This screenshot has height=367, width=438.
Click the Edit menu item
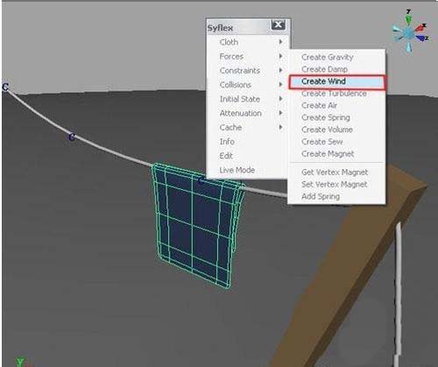coord(226,156)
